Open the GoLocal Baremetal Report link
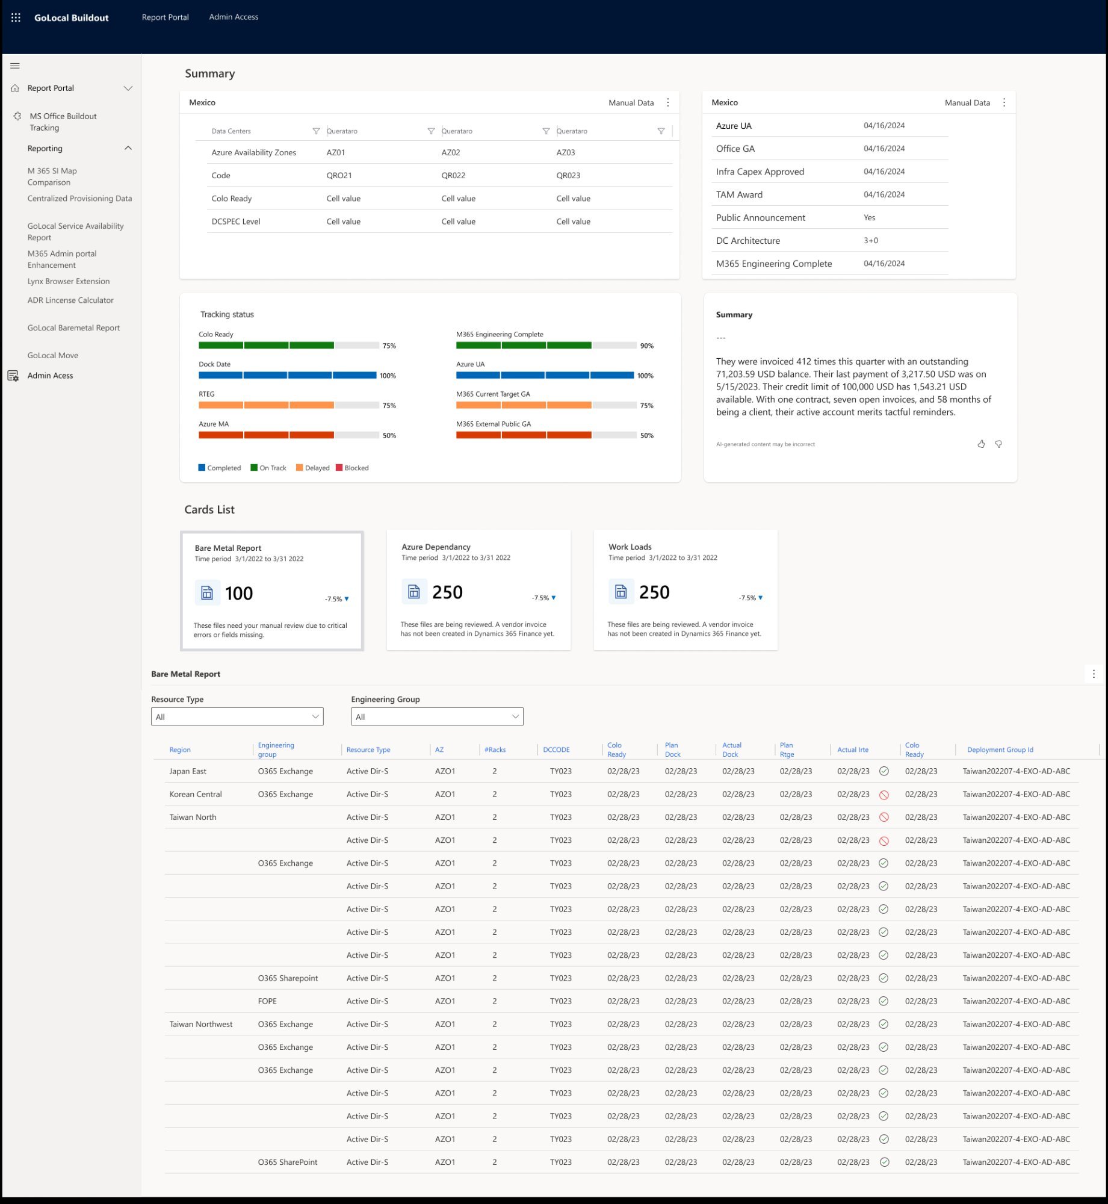The width and height of the screenshot is (1108, 1204). (73, 328)
